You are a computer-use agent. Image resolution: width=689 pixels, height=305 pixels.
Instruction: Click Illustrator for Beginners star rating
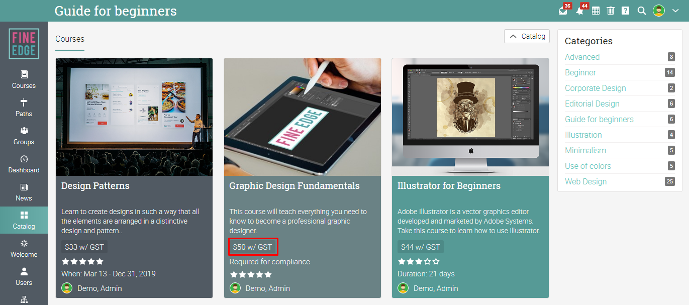[419, 261]
